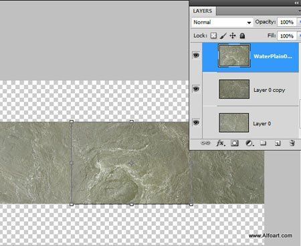Click the Fill percentage field
This screenshot has width=301, height=246.
coord(287,36)
